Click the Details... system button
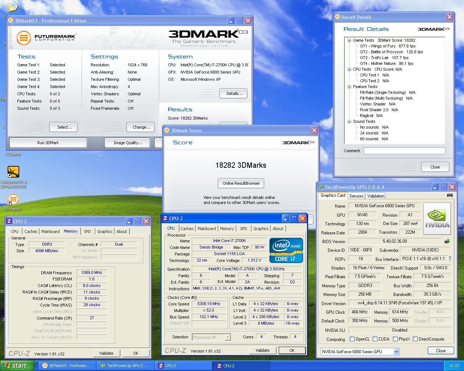The width and height of the screenshot is (464, 371). (234, 93)
